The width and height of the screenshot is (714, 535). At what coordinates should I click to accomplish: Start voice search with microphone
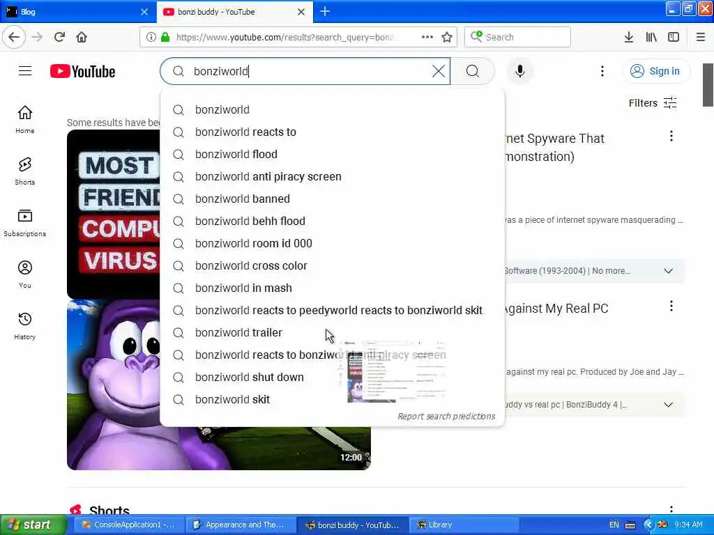(x=519, y=71)
